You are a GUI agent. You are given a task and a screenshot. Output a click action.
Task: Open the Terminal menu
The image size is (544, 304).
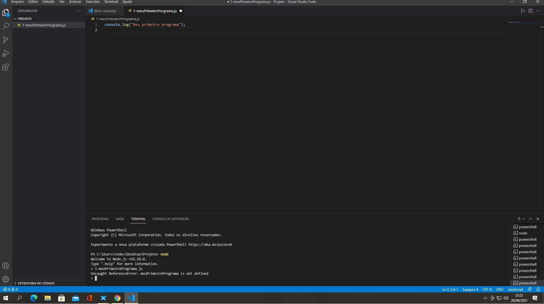tap(111, 2)
